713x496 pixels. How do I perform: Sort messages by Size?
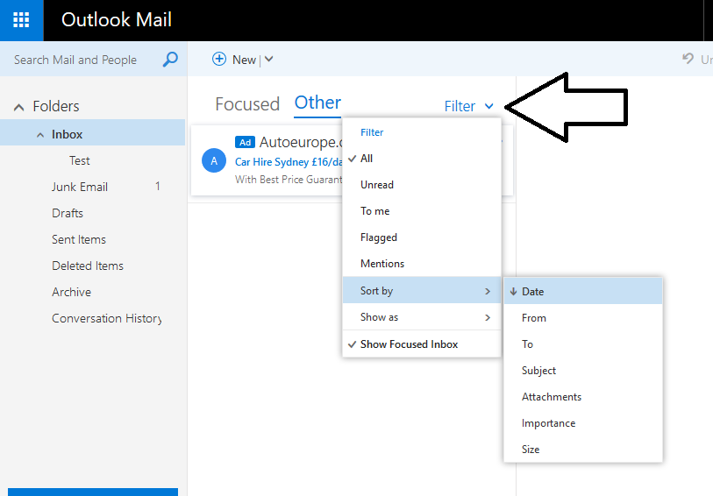point(583,450)
